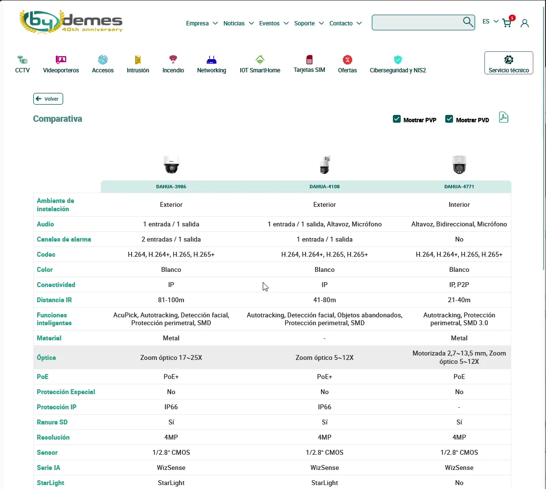Click the 'Altavoz, Bidireccional, Micrófono' cell
This screenshot has width=546, height=489.
click(x=459, y=224)
